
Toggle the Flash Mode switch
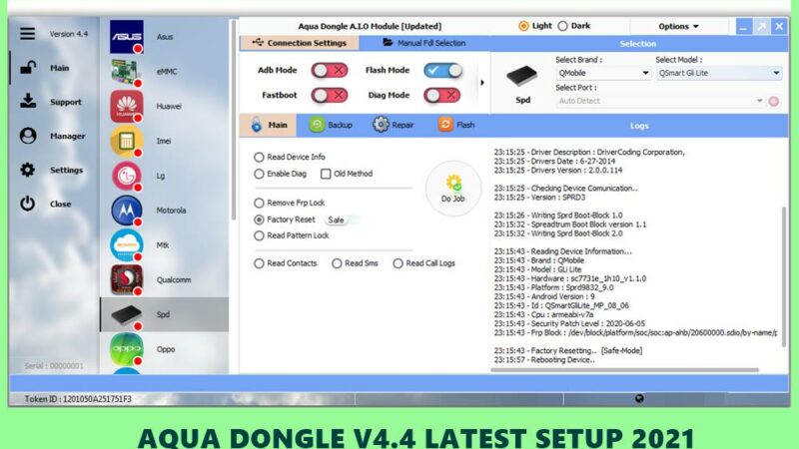(442, 70)
